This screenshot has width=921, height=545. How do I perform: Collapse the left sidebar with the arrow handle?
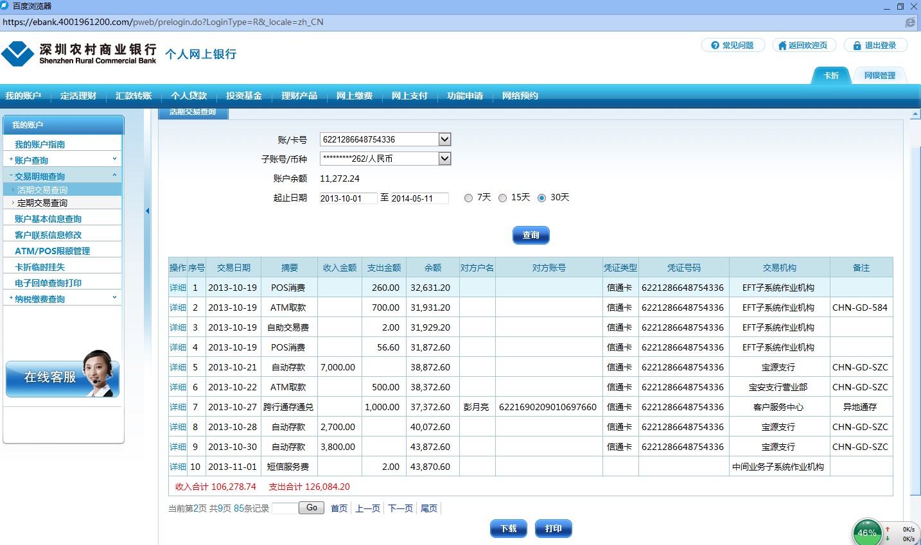[147, 211]
